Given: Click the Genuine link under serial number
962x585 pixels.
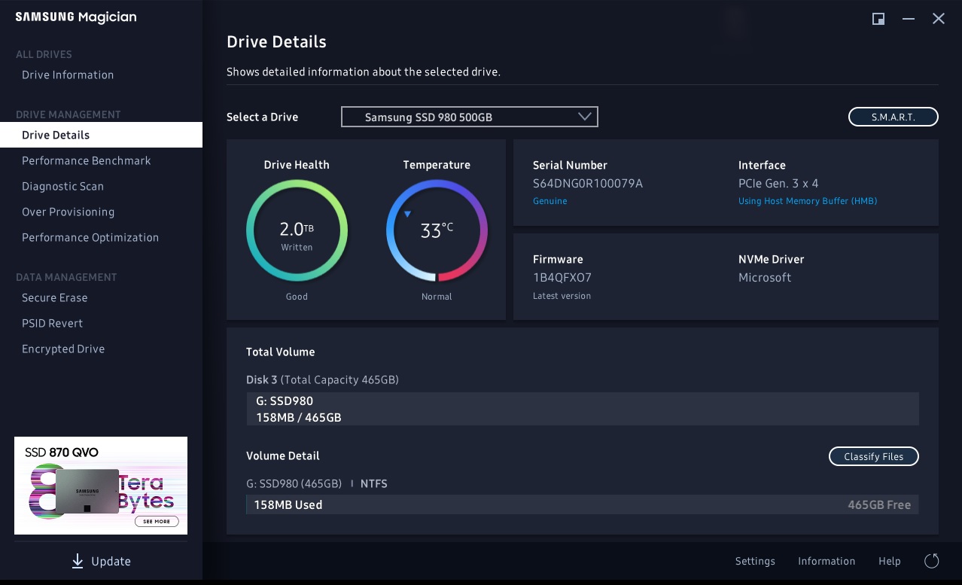Looking at the screenshot, I should click(550, 201).
